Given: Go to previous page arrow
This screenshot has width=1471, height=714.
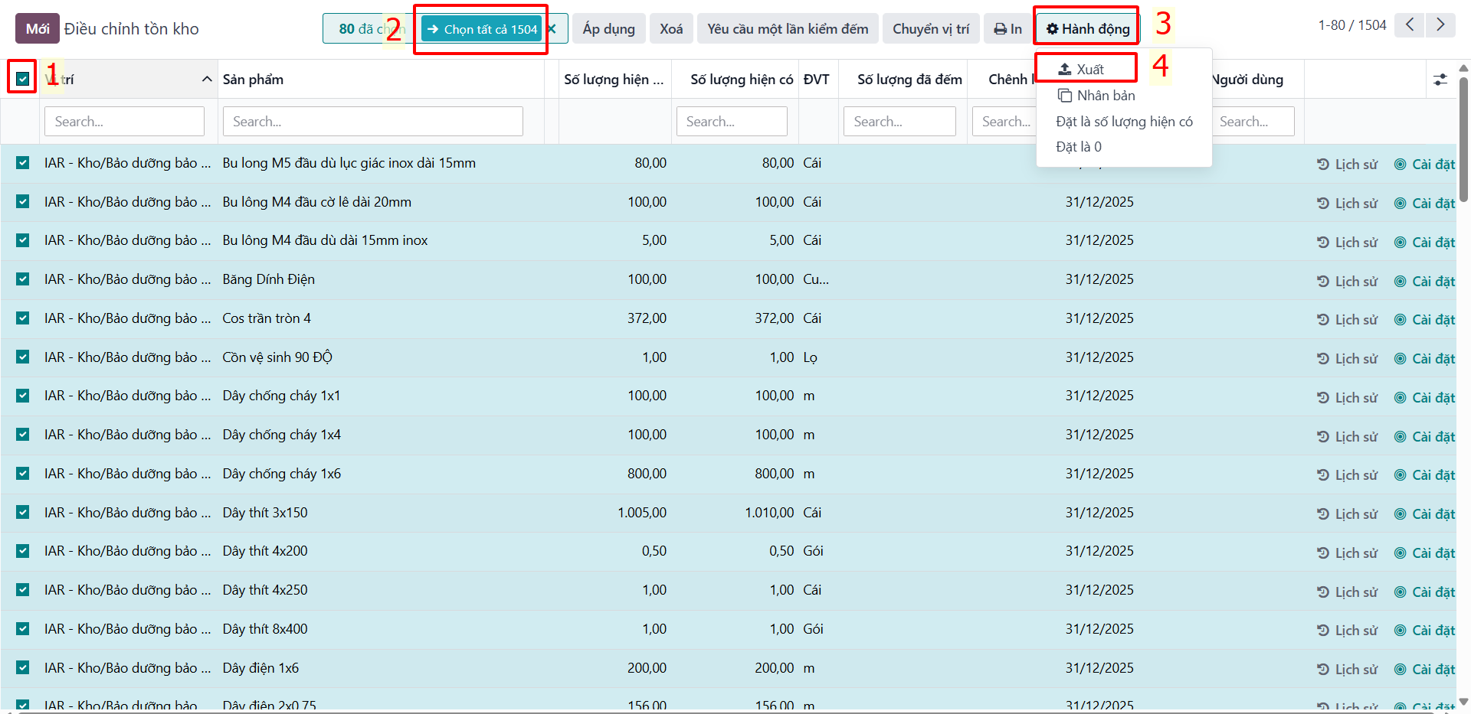Looking at the screenshot, I should [1409, 24].
